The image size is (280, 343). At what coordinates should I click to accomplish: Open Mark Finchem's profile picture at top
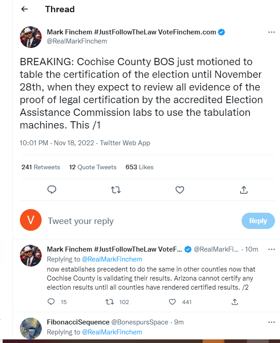coord(31,37)
